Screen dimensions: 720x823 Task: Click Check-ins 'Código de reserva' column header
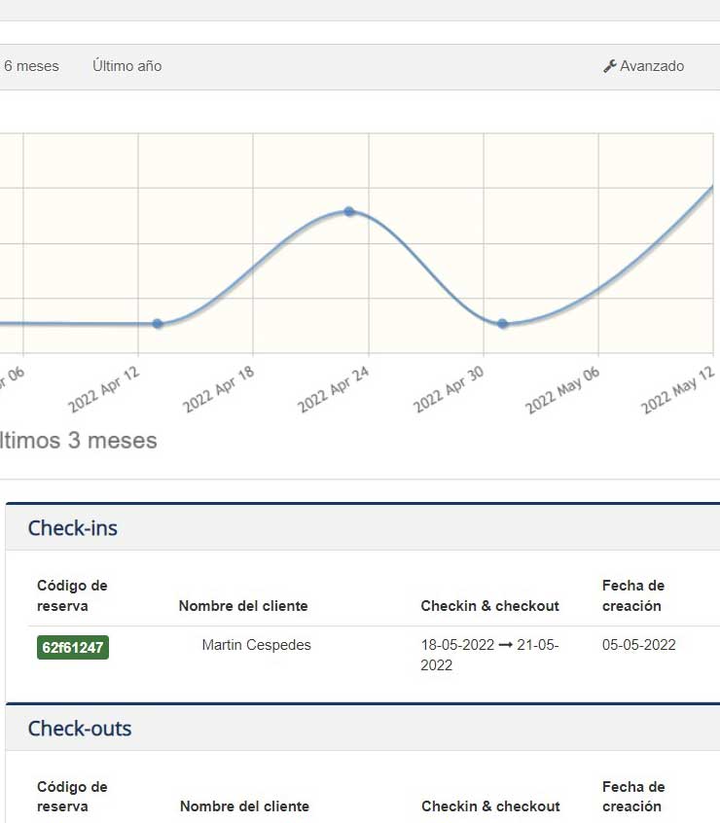72,595
